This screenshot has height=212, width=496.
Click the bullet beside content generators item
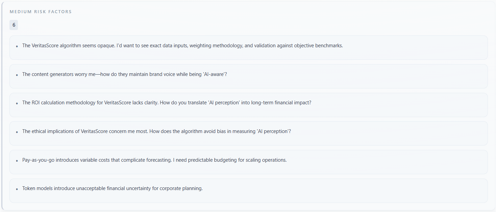coord(17,75)
